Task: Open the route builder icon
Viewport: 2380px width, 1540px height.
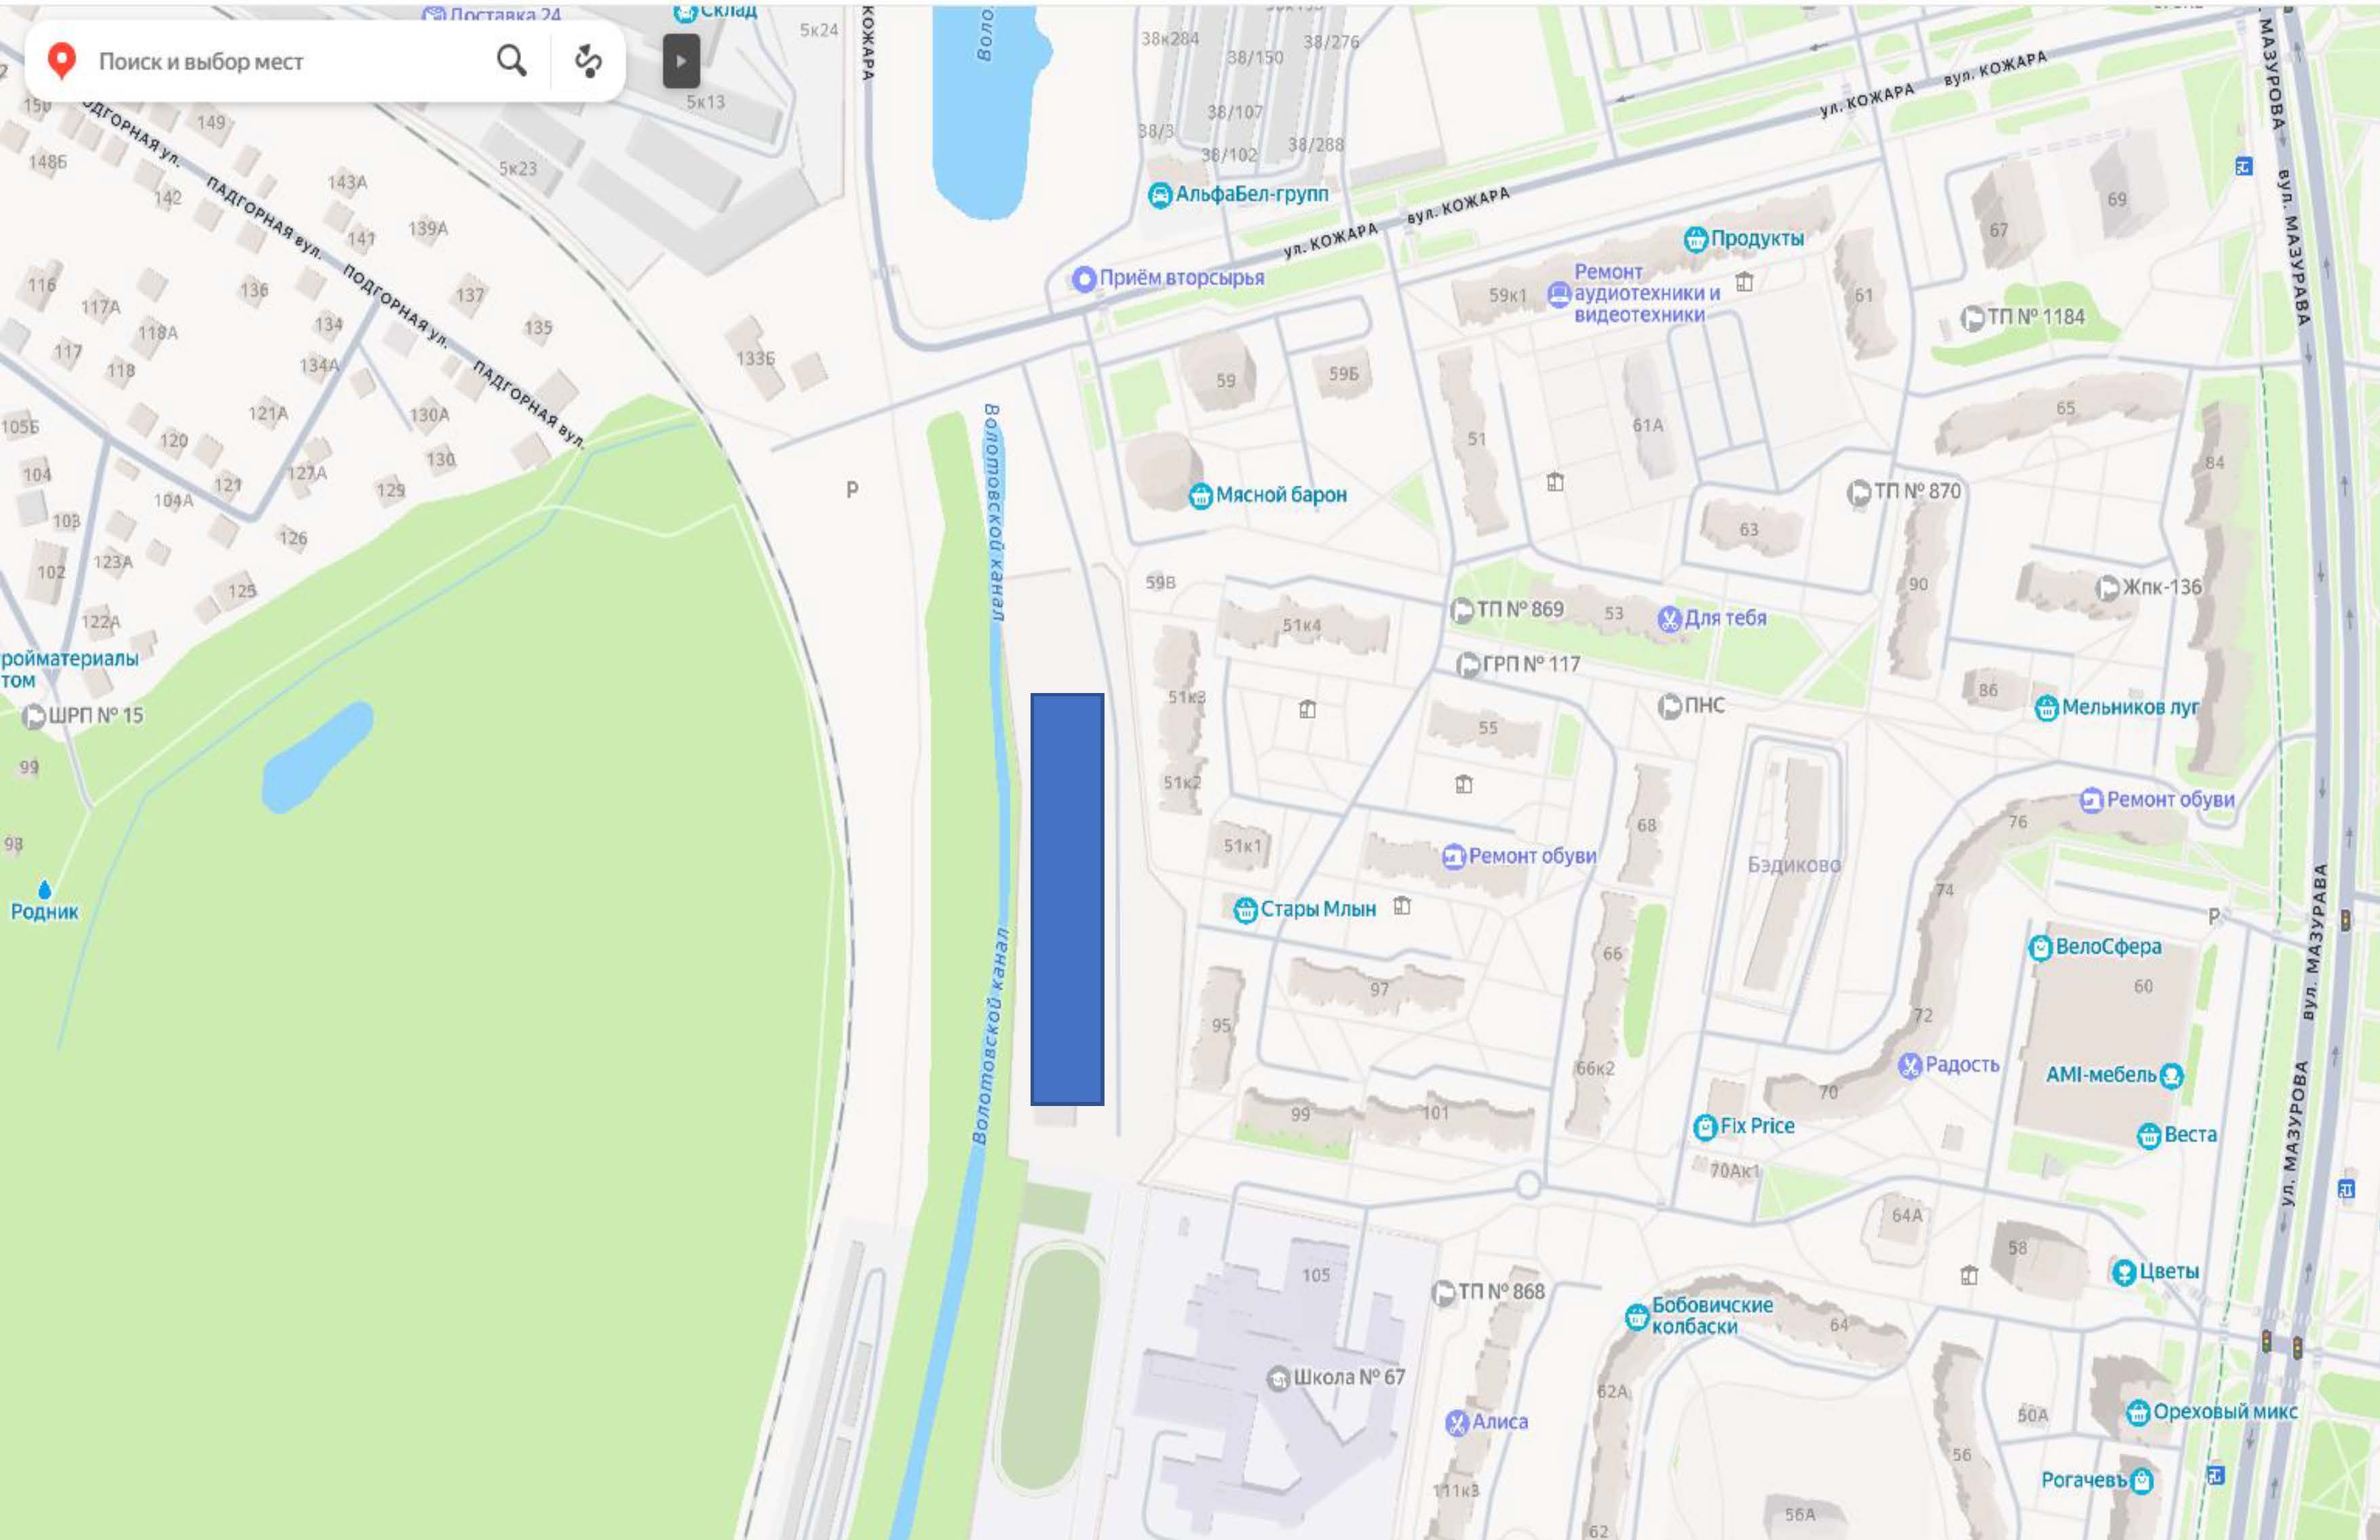Action: 588,61
